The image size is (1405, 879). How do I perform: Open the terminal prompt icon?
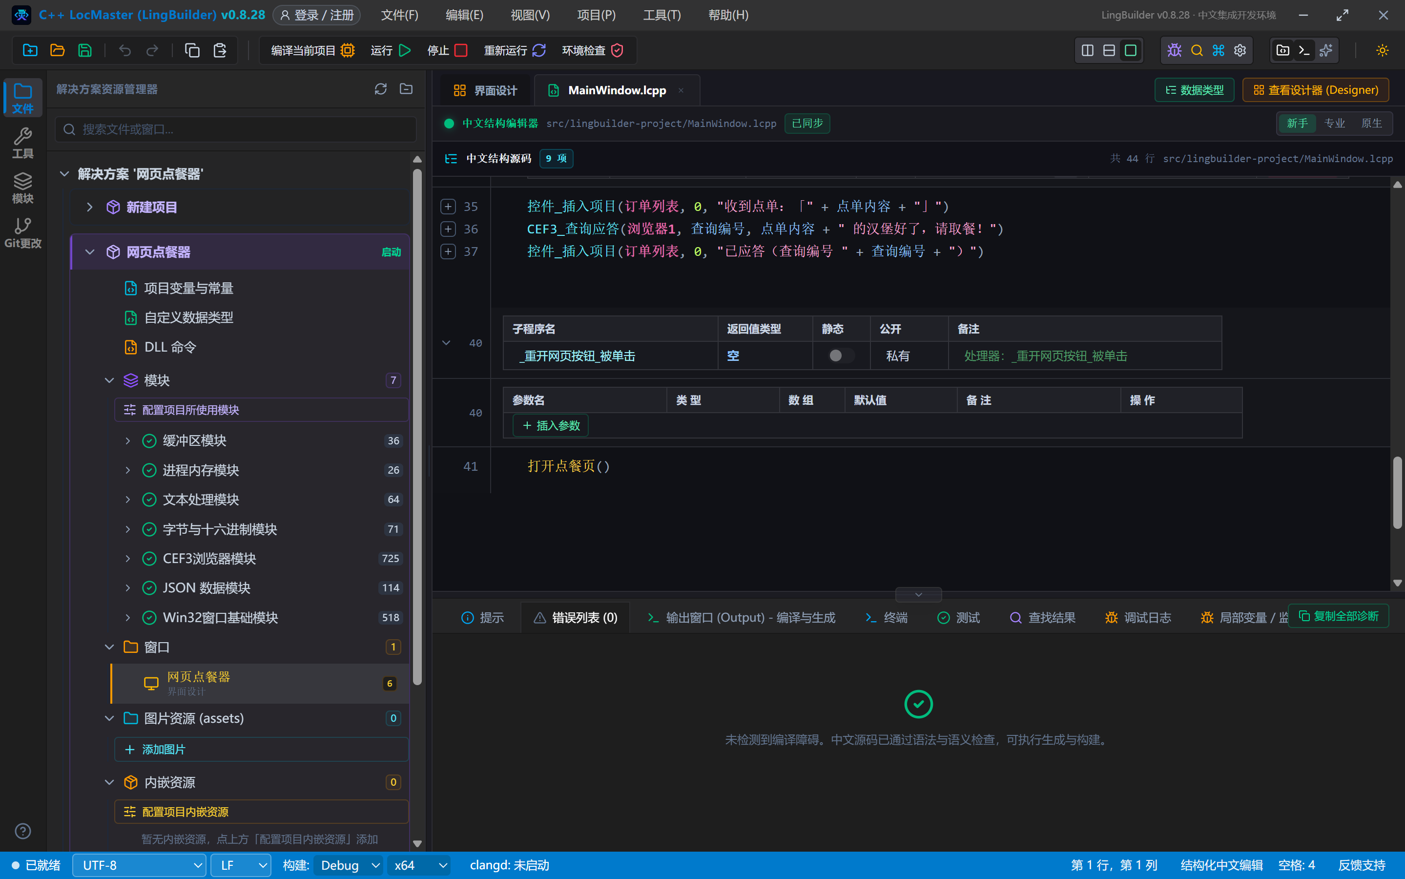click(x=1304, y=51)
